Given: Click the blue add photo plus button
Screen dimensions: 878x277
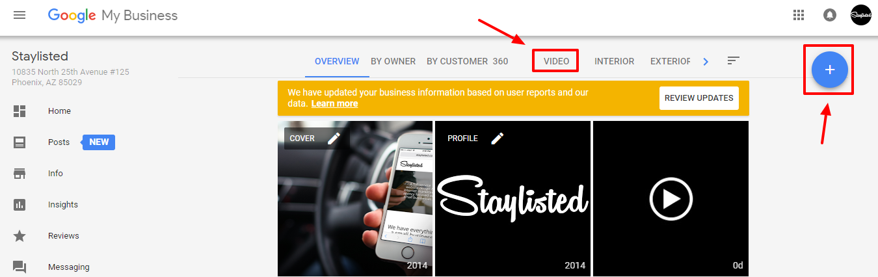Looking at the screenshot, I should (829, 70).
